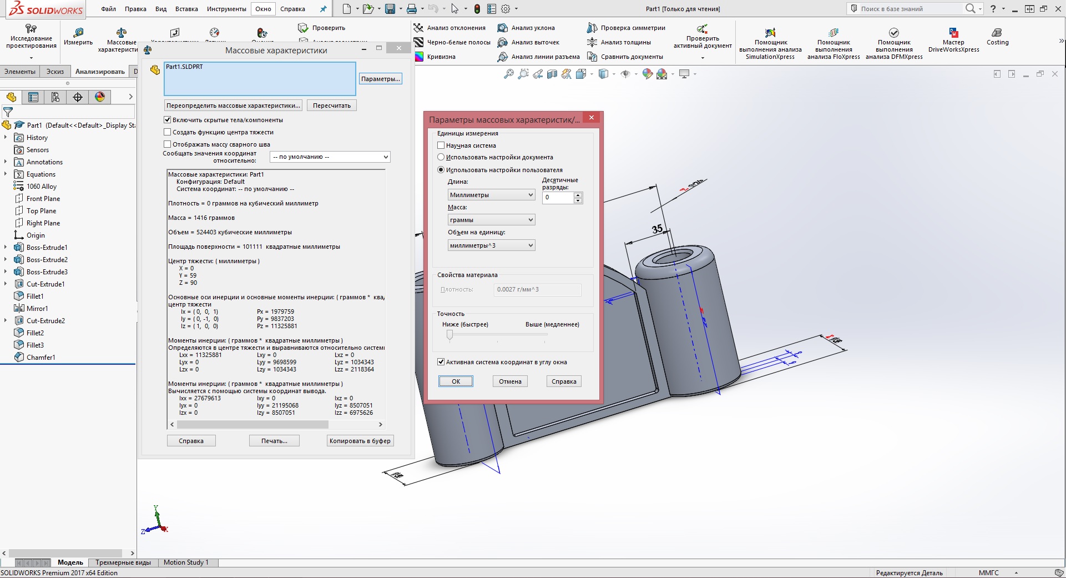Click Копировать в буфер button
Screen dimensions: 1066x578
click(x=360, y=441)
